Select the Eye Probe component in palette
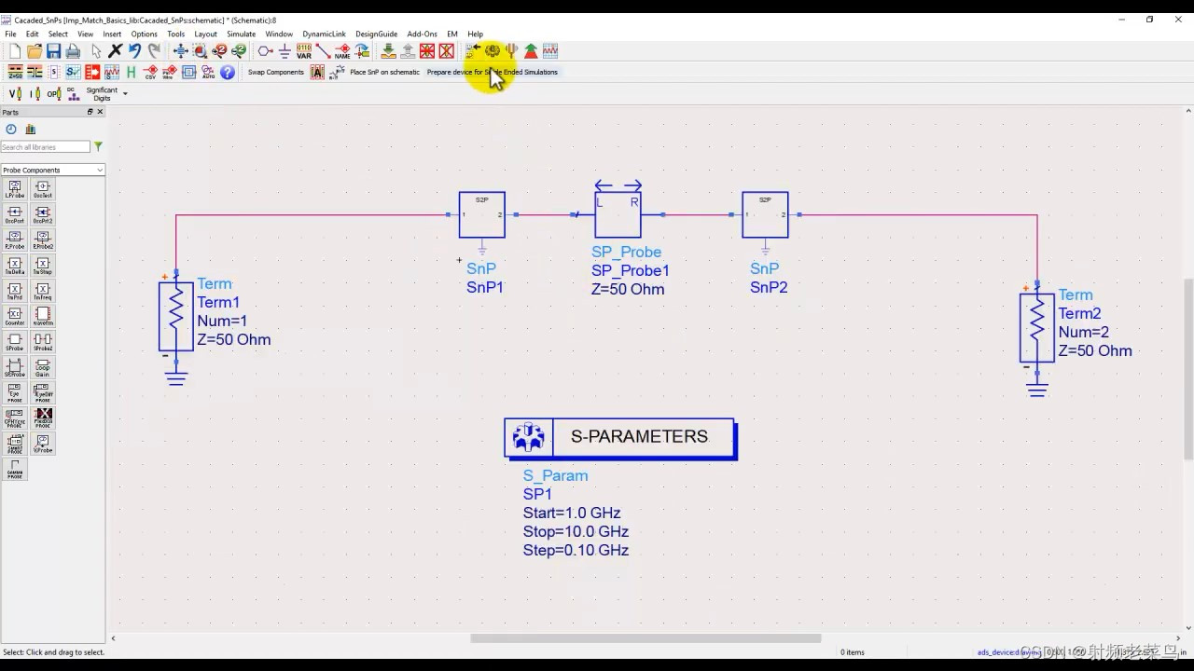Screen dimensions: 1194x671 coord(15,392)
